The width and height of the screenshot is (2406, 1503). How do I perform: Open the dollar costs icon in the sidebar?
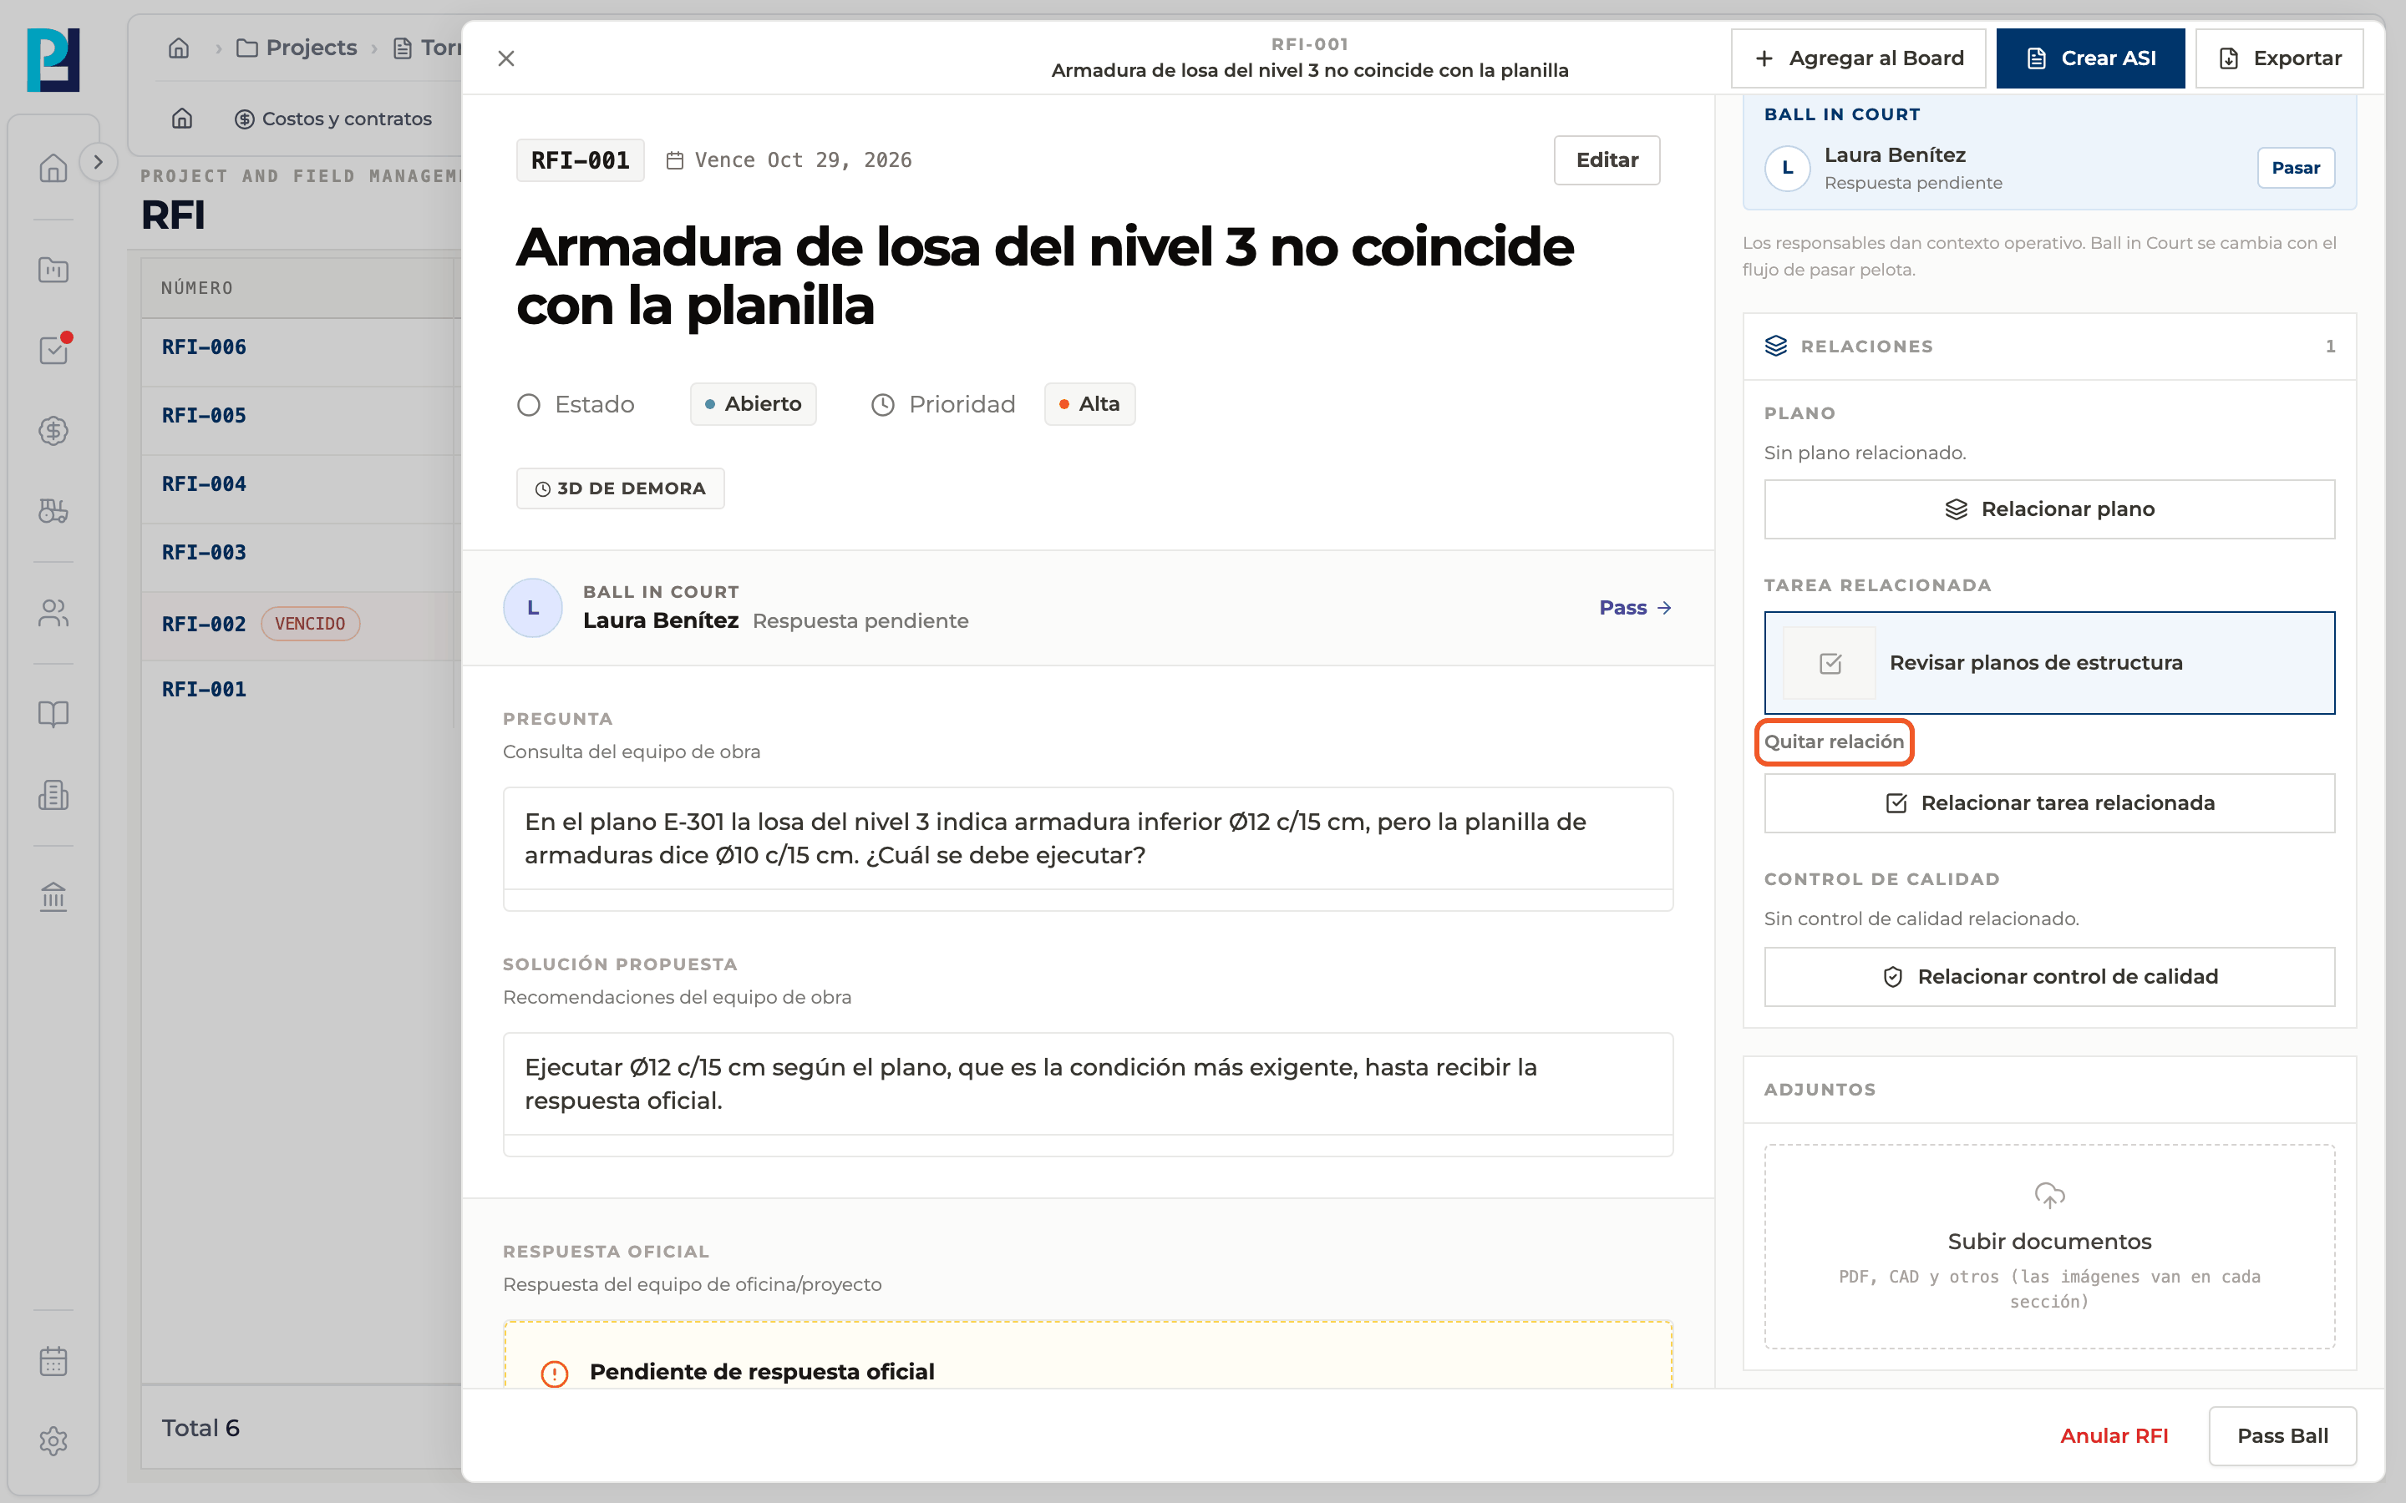coord(53,430)
